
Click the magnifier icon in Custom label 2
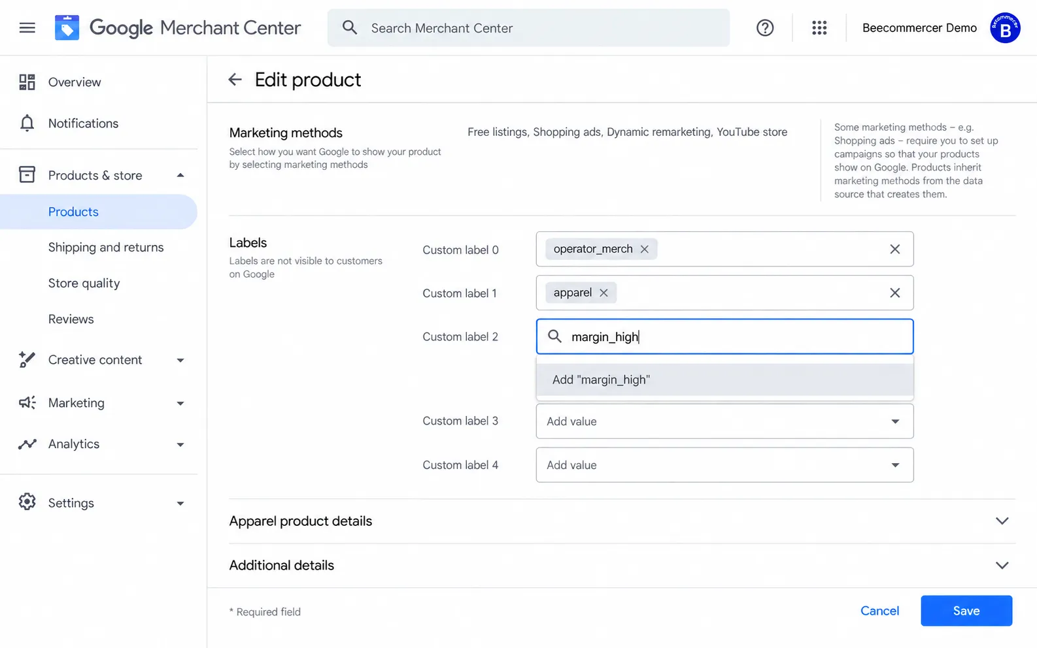tap(554, 336)
